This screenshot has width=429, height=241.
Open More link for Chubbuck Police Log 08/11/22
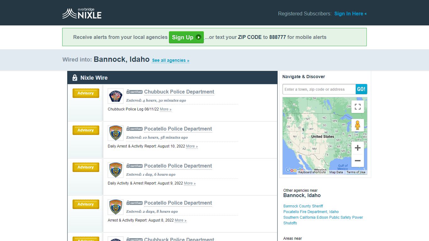click(x=166, y=109)
